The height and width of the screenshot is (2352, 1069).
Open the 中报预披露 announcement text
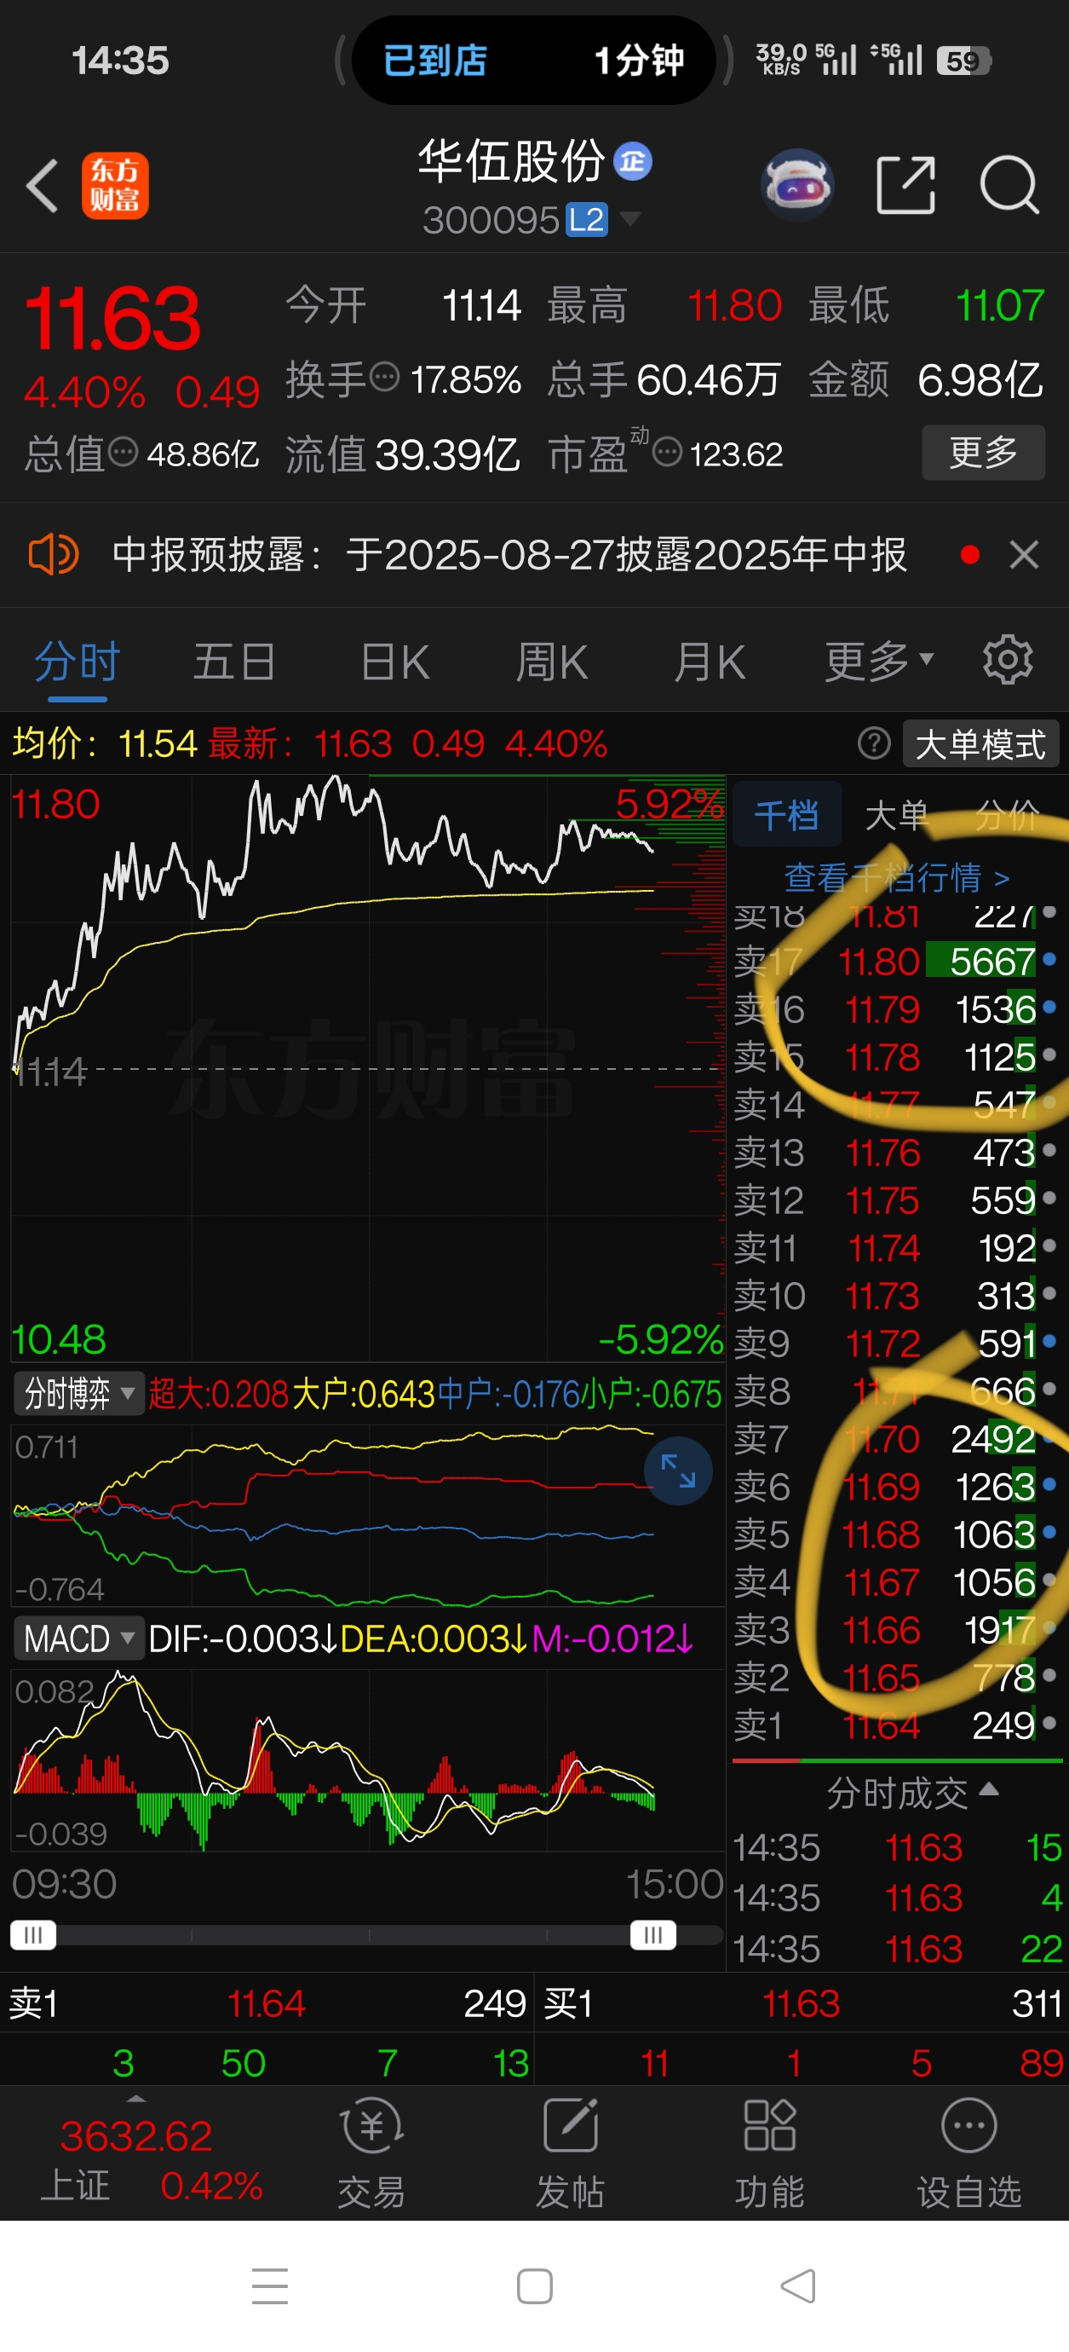tap(509, 554)
